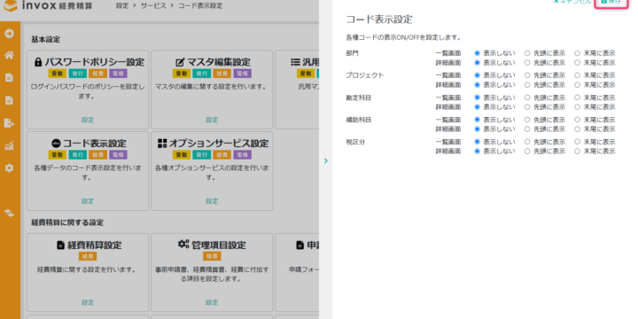Save settings with 保存 button

[x=611, y=2]
